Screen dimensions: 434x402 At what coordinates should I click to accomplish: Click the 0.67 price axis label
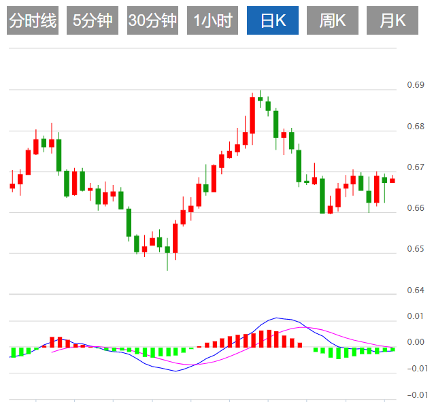tap(416, 167)
